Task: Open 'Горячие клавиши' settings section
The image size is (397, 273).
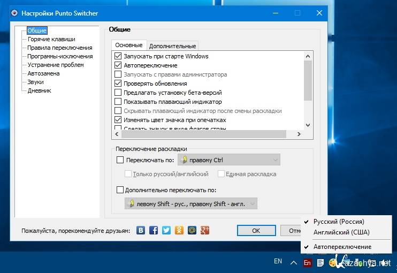Action: [51, 39]
